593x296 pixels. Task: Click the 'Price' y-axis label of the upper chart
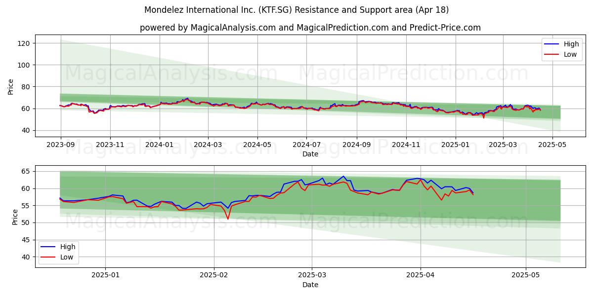tap(11, 86)
